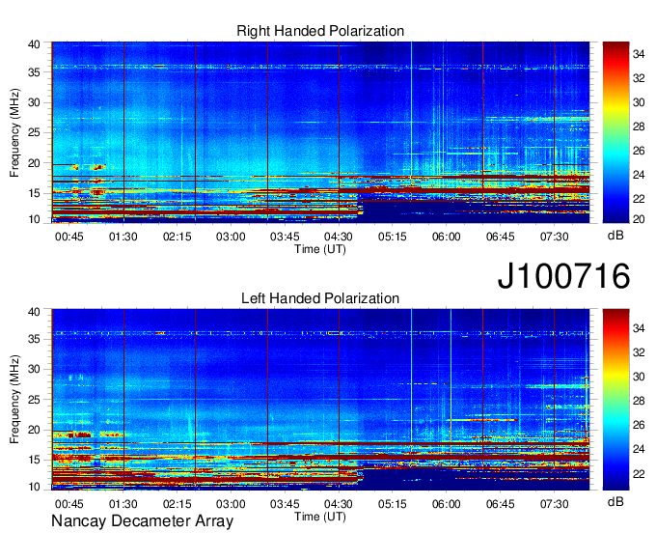Click the '04:30' time tick of Right Handed plot
This screenshot has width=656, height=533.
coord(339,237)
